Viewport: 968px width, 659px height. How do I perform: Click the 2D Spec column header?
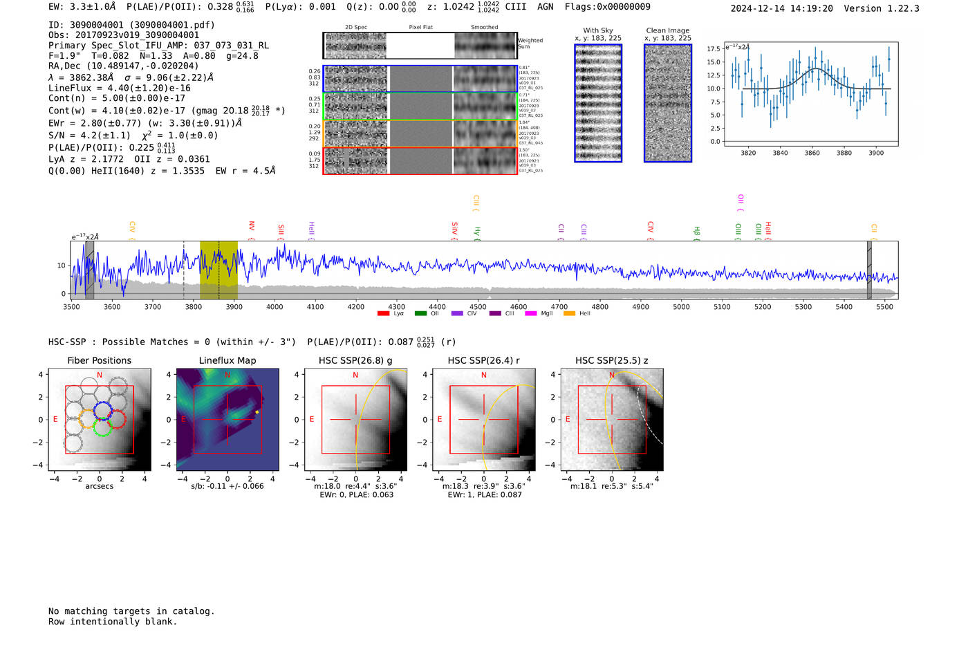coord(356,28)
